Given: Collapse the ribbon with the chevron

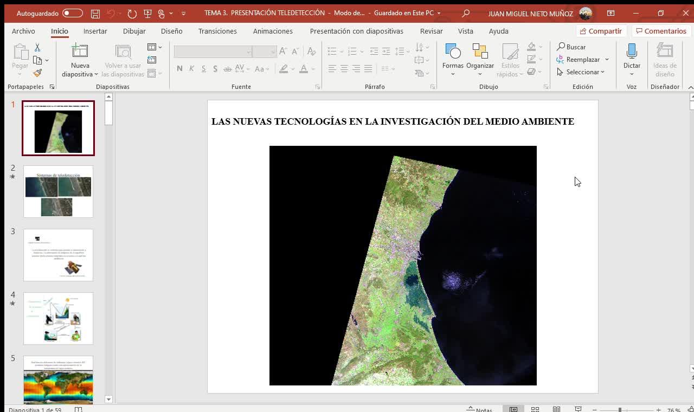Looking at the screenshot, I should [x=690, y=87].
